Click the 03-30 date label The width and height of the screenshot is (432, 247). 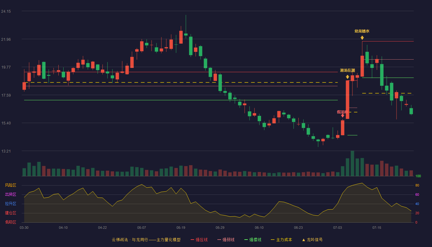pos(24,228)
